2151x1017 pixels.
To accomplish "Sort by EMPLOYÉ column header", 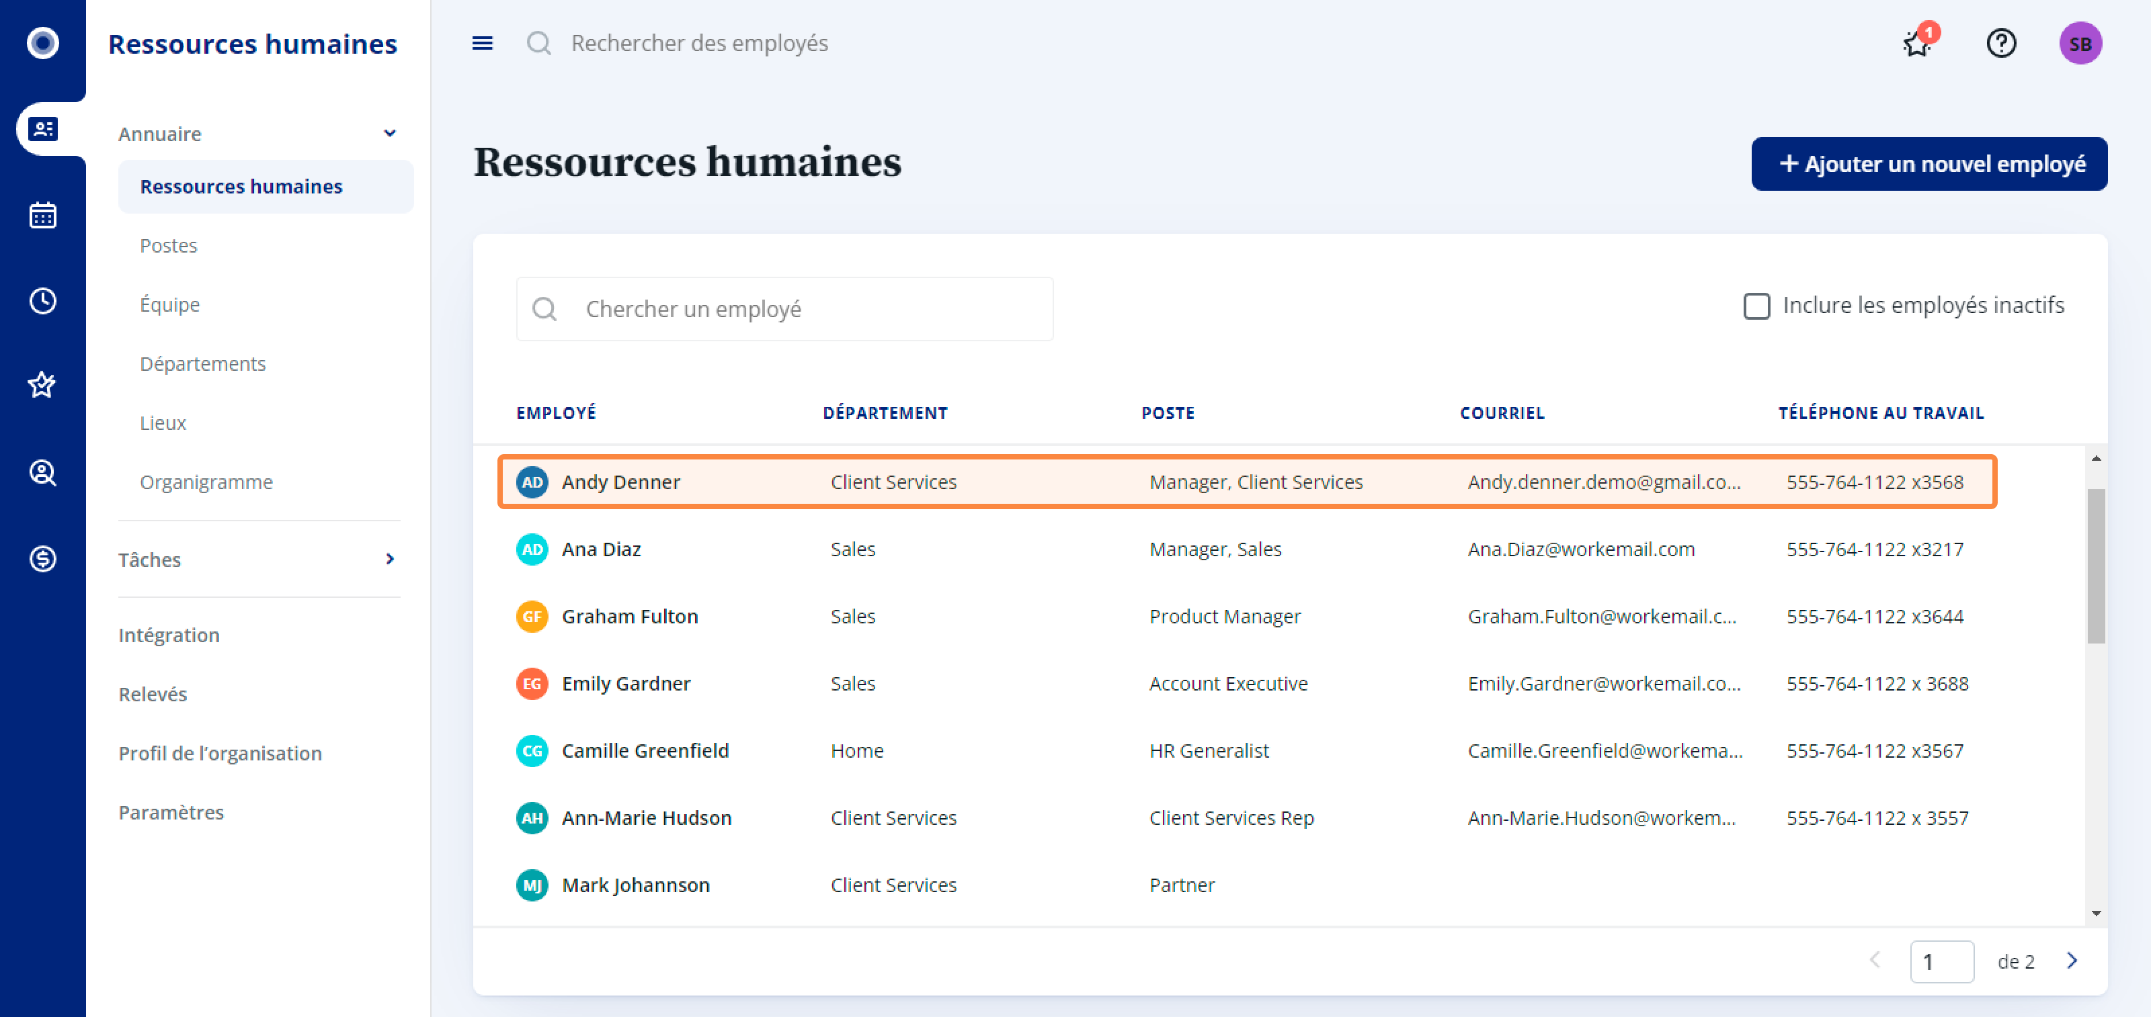I will pyautogui.click(x=556, y=414).
